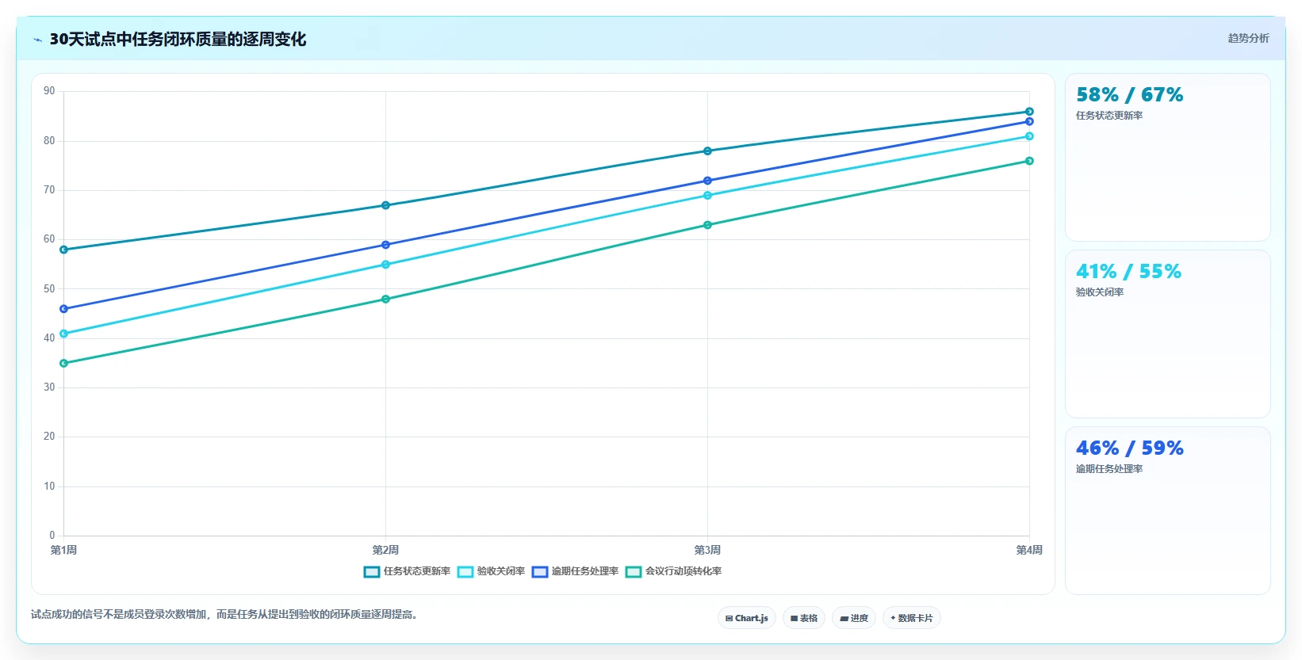The image size is (1302, 660).
Task: Click the 逾期任务处理率 legend label
Action: point(585,571)
